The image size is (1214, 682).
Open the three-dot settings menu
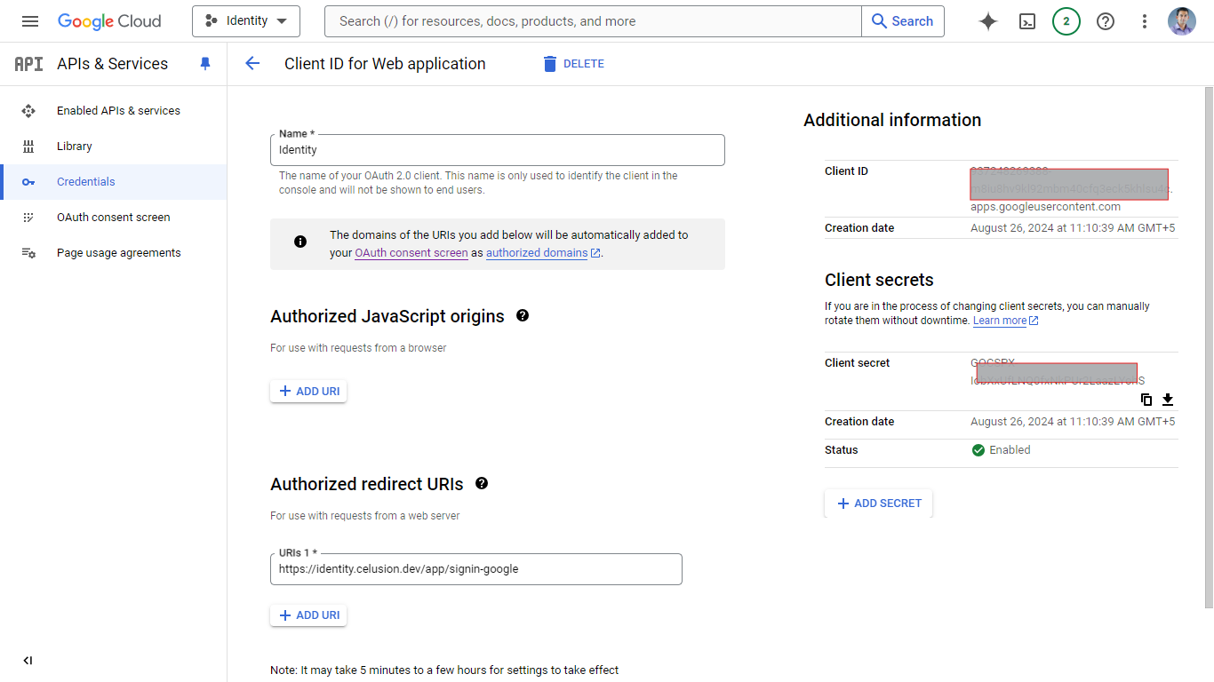[1145, 21]
